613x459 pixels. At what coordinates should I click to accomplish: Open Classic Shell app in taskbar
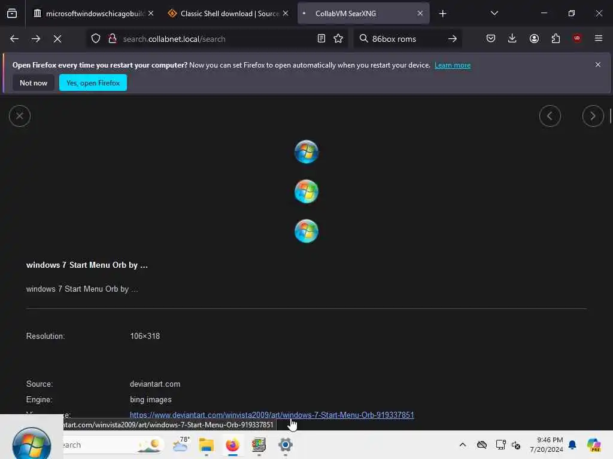[259, 445]
